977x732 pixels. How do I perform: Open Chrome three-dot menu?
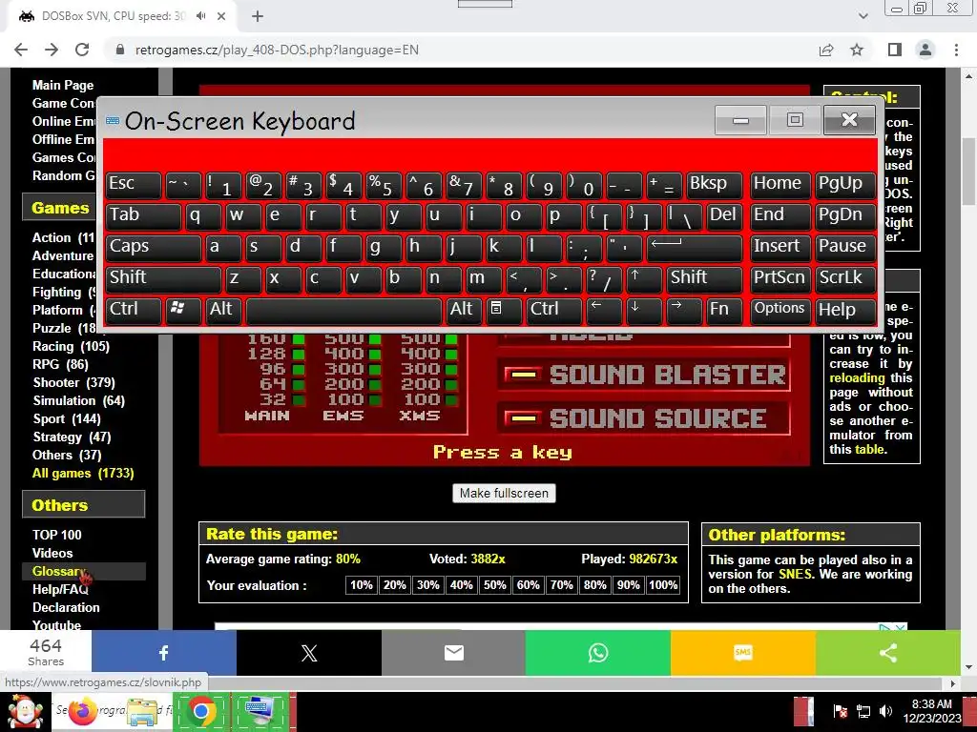[956, 50]
